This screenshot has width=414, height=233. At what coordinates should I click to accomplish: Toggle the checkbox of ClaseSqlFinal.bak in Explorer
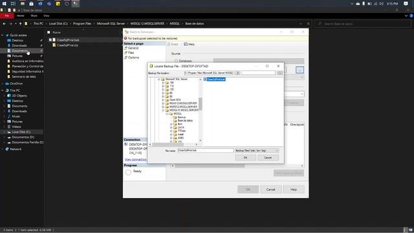[x=50, y=40]
